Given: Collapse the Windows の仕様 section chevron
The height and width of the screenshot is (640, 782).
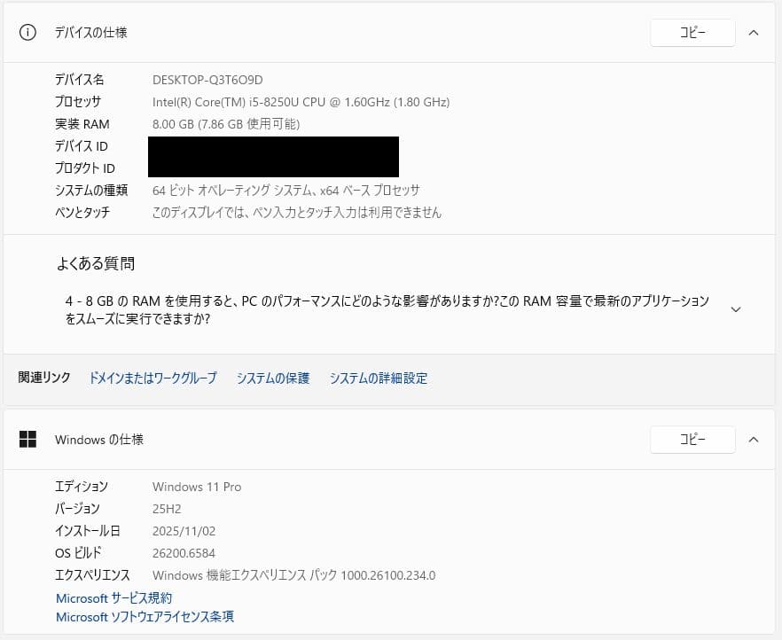Looking at the screenshot, I should pyautogui.click(x=754, y=439).
